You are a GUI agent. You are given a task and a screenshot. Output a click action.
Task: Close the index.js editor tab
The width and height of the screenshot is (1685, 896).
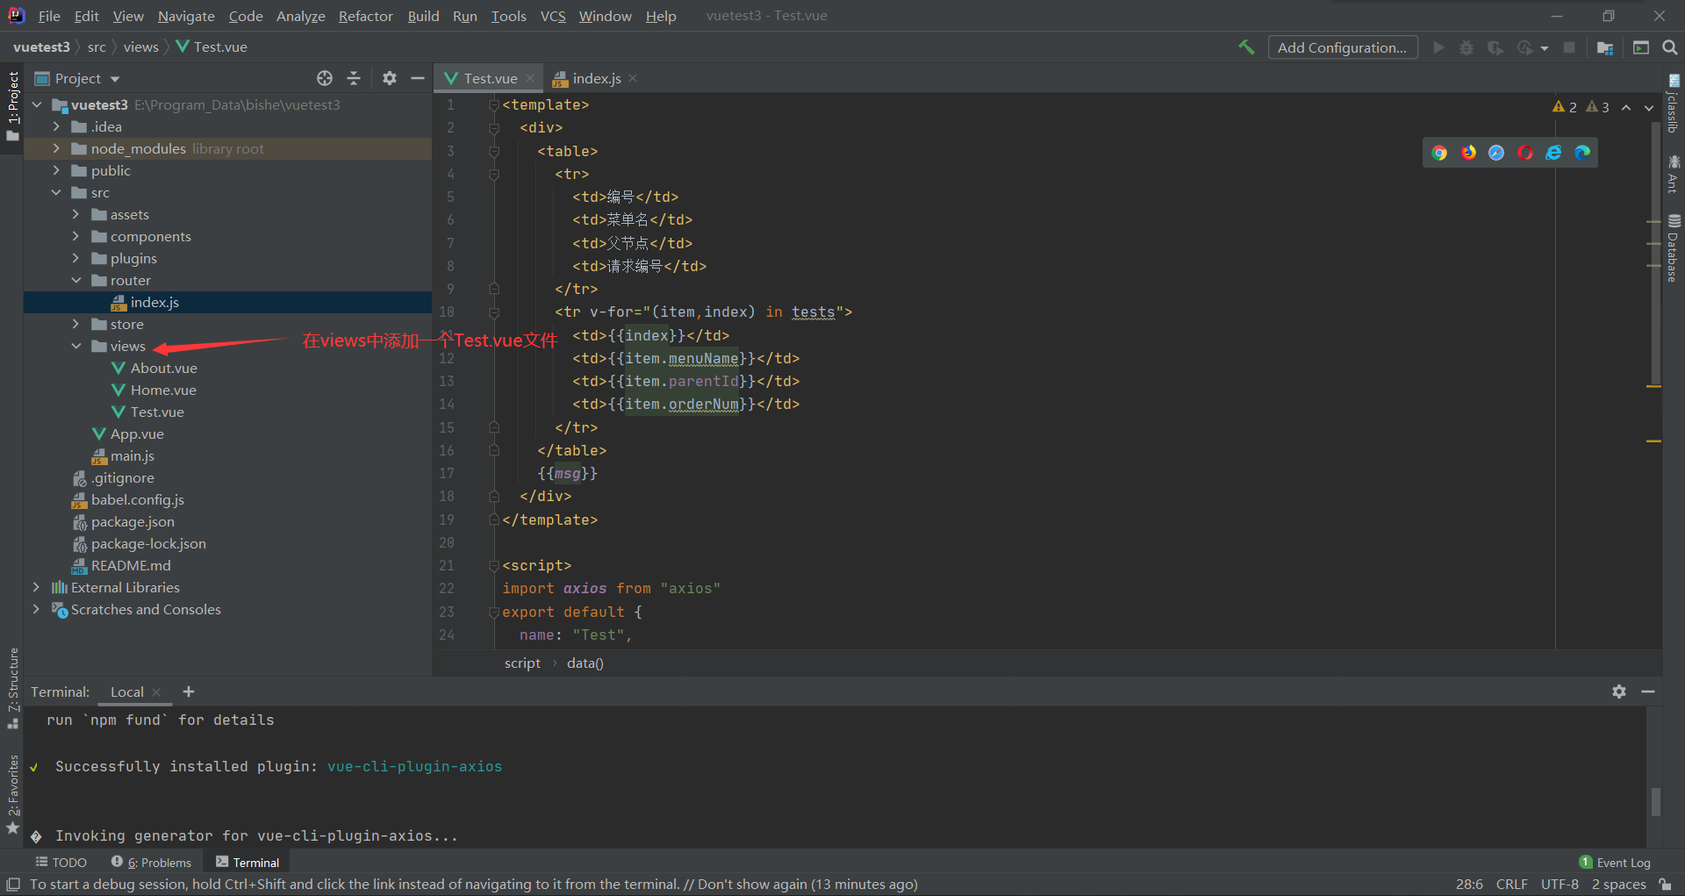click(633, 78)
